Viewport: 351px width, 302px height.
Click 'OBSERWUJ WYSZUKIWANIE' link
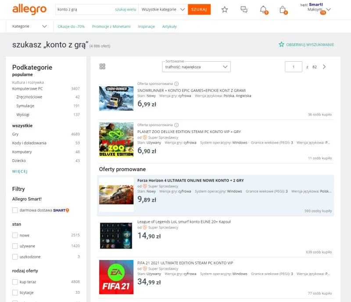tap(306, 45)
